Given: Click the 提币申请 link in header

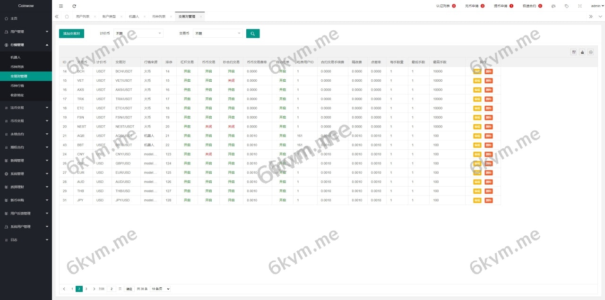Looking at the screenshot, I should (501, 6).
